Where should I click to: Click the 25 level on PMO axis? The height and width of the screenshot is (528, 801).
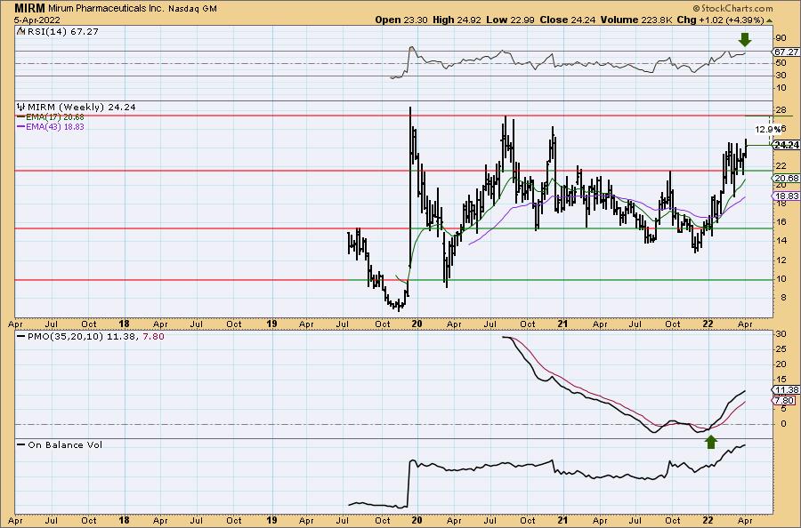click(x=780, y=349)
